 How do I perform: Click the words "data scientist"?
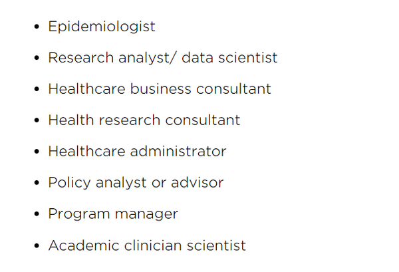point(229,57)
